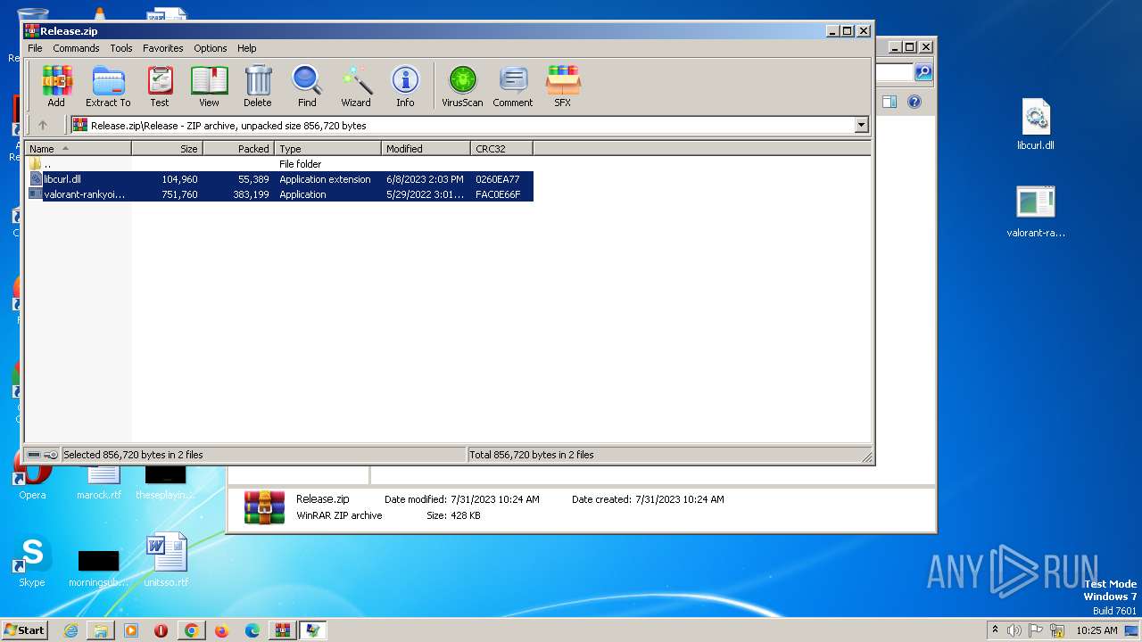Viewport: 1142px width, 642px height.
Task: Show hidden system tray icons
Action: tap(995, 630)
